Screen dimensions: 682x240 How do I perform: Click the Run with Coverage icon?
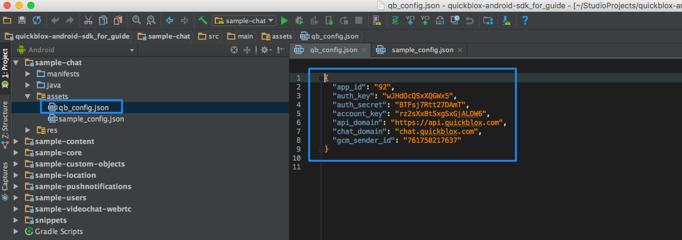[x=314, y=20]
